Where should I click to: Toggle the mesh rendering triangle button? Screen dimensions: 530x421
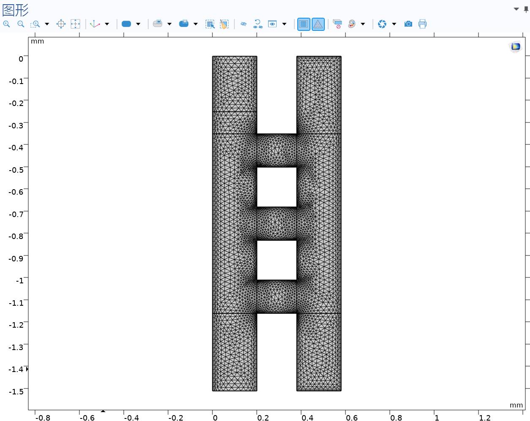318,24
